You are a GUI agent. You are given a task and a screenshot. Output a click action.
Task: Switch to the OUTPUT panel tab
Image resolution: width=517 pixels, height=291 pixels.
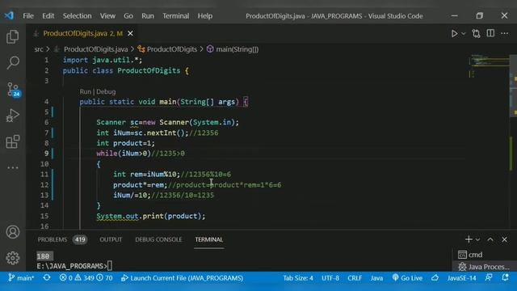pyautogui.click(x=111, y=239)
